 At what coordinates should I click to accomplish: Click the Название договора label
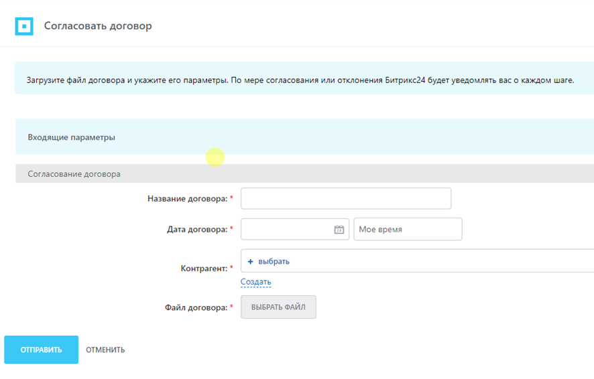pyautogui.click(x=188, y=199)
